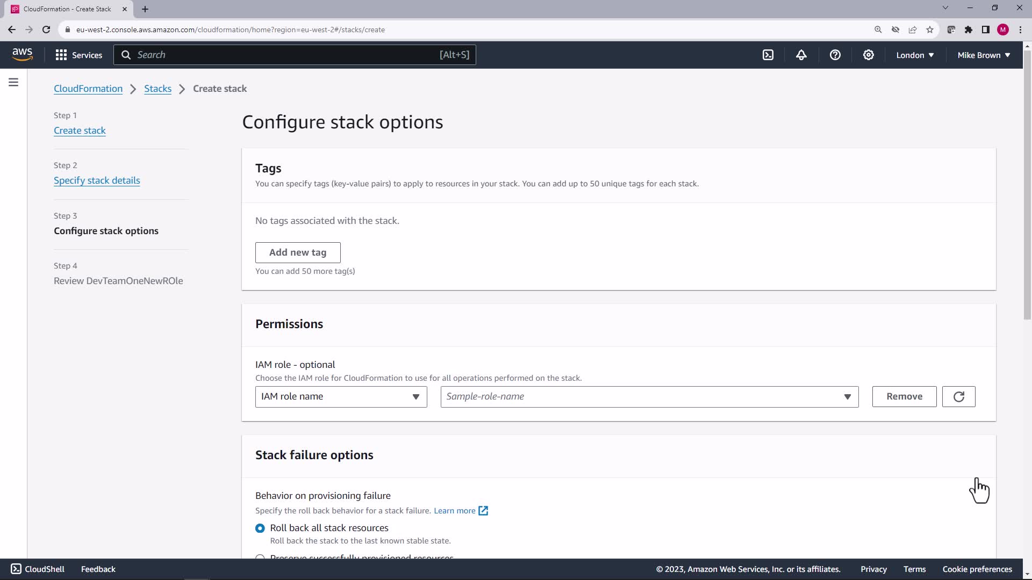Open the Sample-role-name selection box
Image resolution: width=1032 pixels, height=580 pixels.
pos(649,397)
